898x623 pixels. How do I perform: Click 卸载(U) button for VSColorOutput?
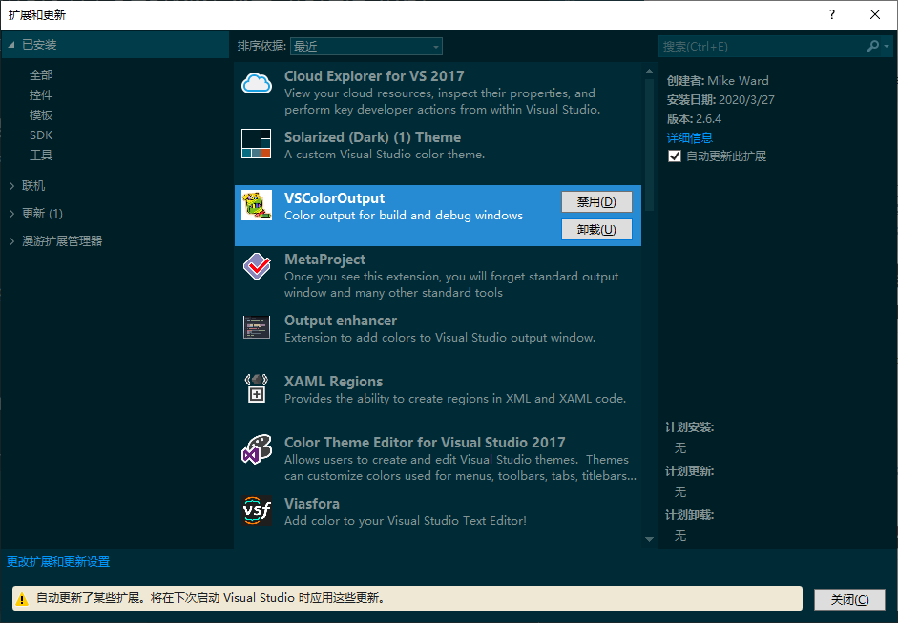point(596,230)
